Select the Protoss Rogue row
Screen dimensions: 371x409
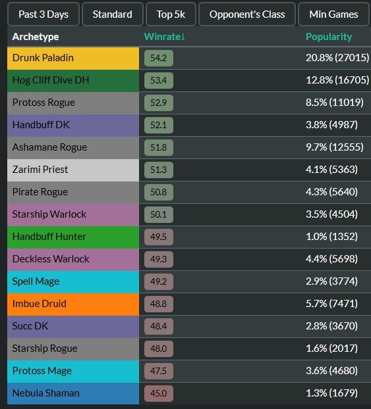189,103
